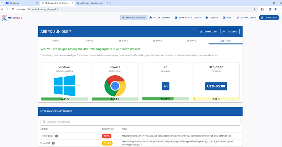Reload the current page

[x=13, y=9]
